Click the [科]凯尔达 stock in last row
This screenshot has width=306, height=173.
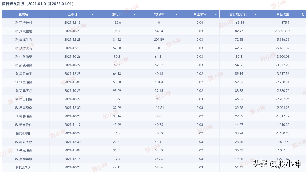click(x=23, y=168)
